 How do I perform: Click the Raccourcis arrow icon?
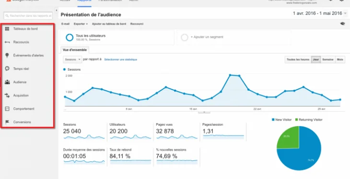(7, 42)
